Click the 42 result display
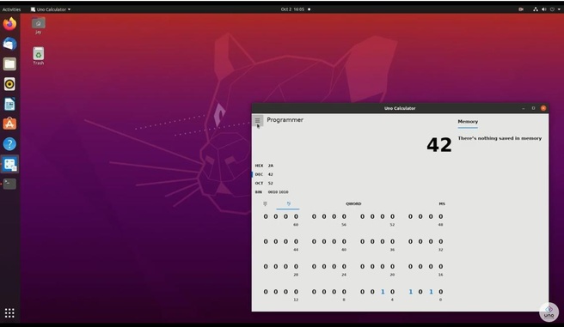This screenshot has width=564, height=327. (x=439, y=145)
